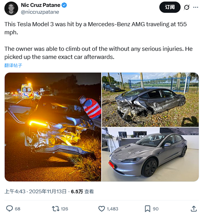Click the share post icon
Image resolution: width=204 pixels, height=216 pixels.
(x=193, y=209)
